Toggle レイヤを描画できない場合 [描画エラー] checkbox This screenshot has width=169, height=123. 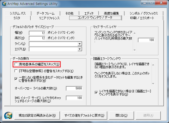96,93
